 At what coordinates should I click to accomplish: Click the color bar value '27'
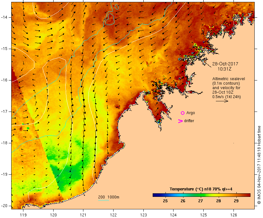(x=200, y=201)
